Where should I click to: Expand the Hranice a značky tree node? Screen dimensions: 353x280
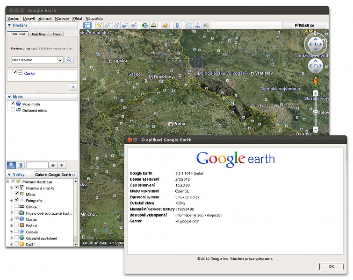[x=11, y=188]
